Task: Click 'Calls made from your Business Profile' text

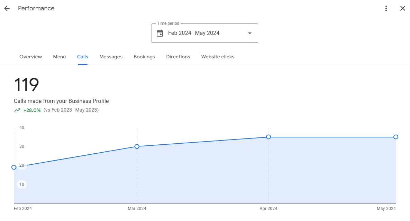Action: [61, 101]
